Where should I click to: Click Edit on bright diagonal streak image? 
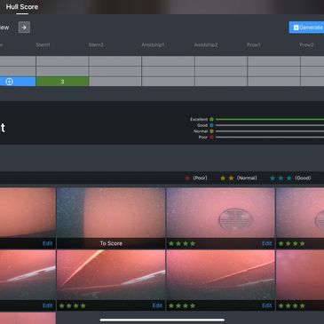tap(157, 305)
